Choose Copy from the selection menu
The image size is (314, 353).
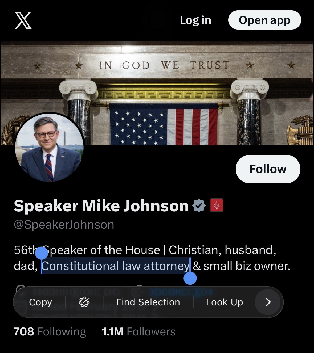click(40, 302)
